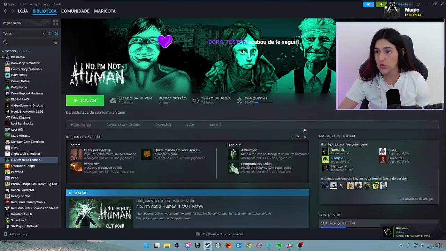Click the cloud status icon

(x=113, y=100)
